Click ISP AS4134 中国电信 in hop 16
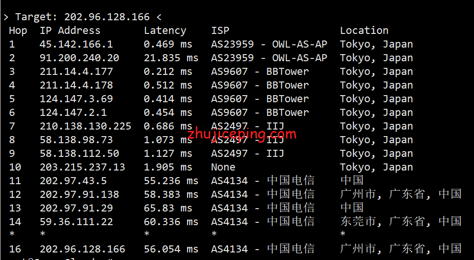 263,249
